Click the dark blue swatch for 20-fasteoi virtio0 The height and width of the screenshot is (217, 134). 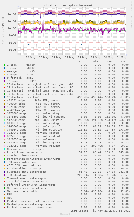tap(5, 97)
